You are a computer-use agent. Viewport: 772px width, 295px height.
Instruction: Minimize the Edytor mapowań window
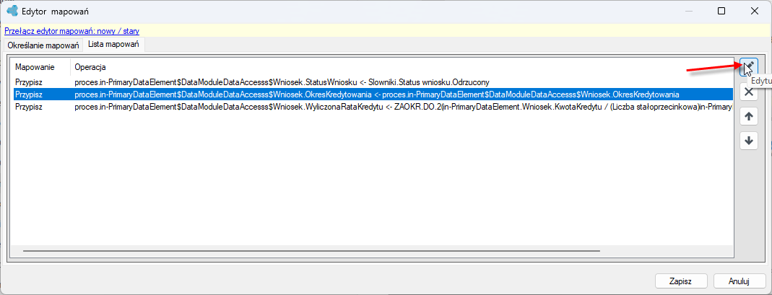click(690, 11)
